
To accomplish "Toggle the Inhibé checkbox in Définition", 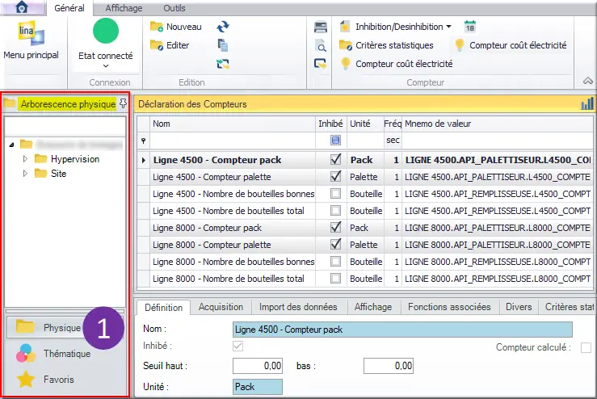I will (x=238, y=346).
